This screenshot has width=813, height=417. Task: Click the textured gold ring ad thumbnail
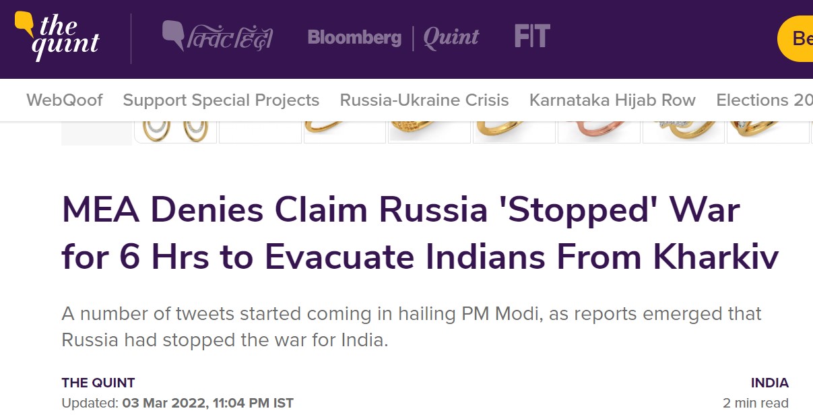click(x=430, y=130)
